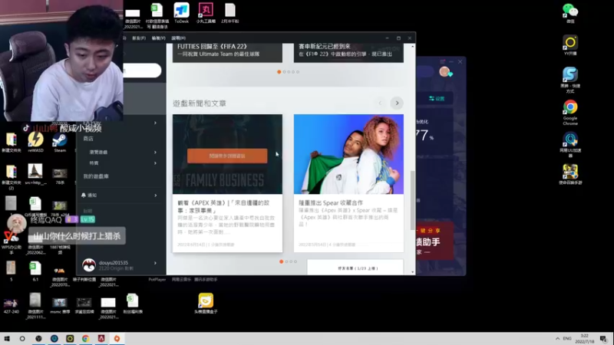
Task: Open the spreadsheet file named 6.1
Action: point(35,271)
